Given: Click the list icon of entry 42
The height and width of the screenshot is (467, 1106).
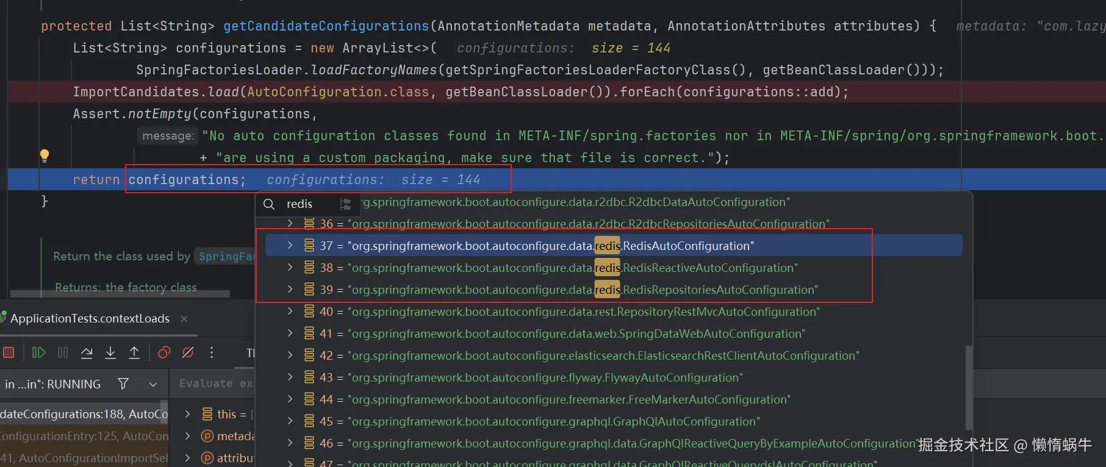Looking at the screenshot, I should tap(309, 355).
